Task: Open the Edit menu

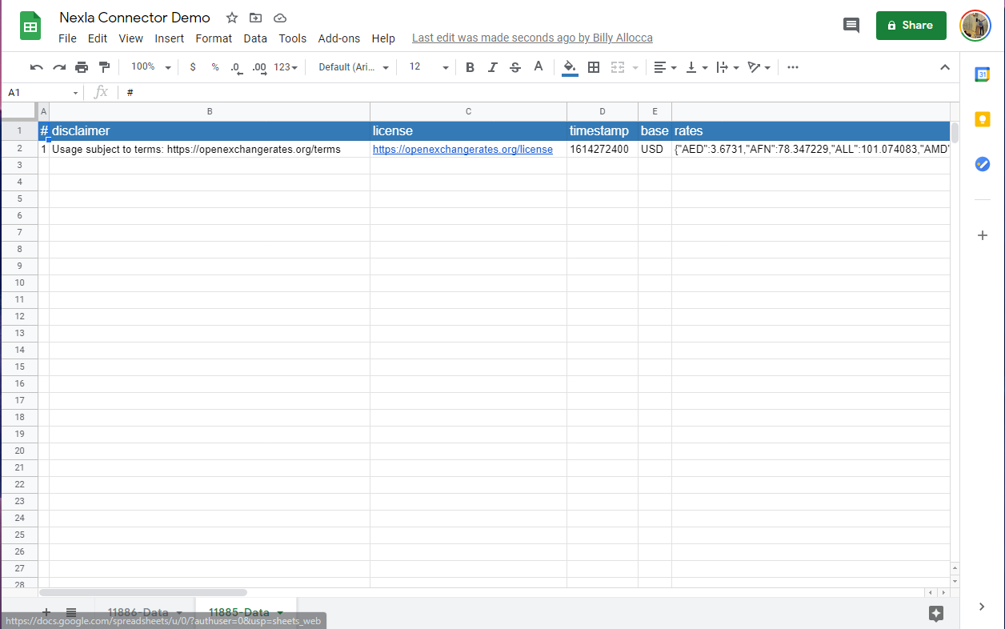Action: [x=98, y=38]
